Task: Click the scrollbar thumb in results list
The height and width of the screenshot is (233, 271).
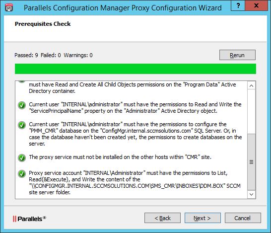Action: coord(252,162)
